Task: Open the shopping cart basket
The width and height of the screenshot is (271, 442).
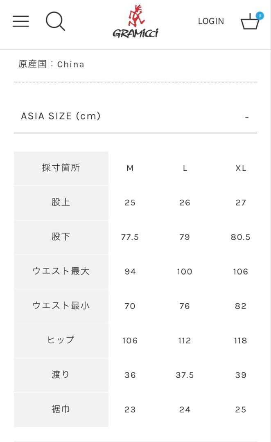Action: (249, 23)
